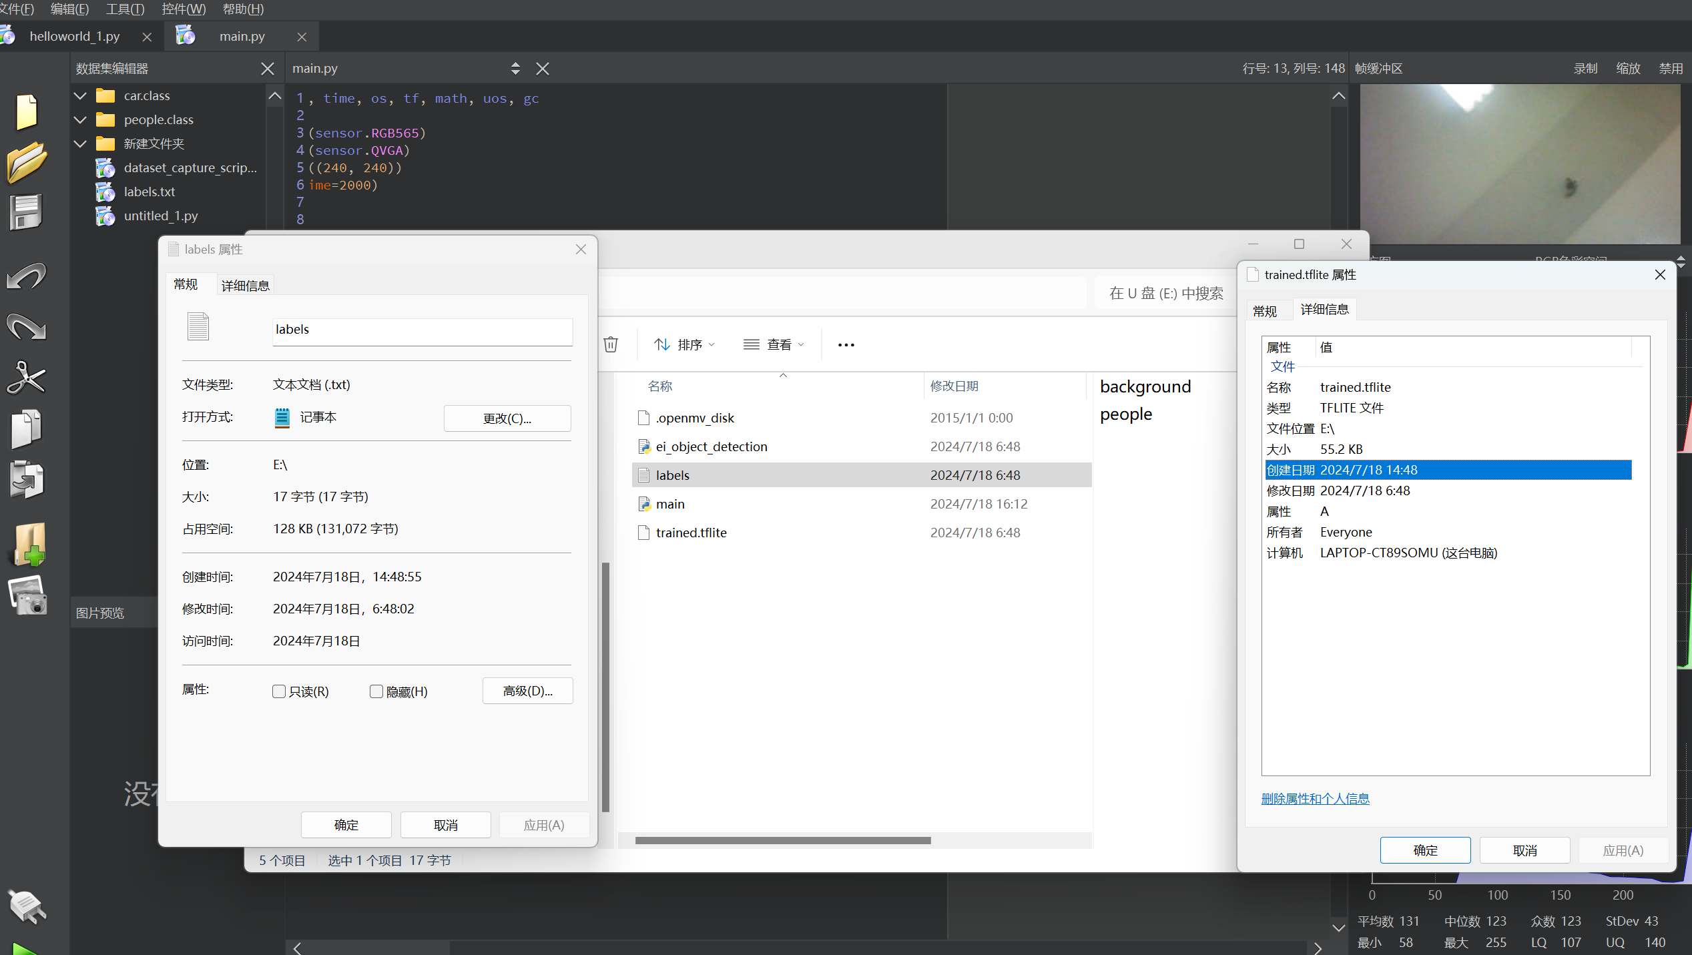1692x955 pixels.
Task: Click the 更改(C)... button
Action: (x=507, y=418)
